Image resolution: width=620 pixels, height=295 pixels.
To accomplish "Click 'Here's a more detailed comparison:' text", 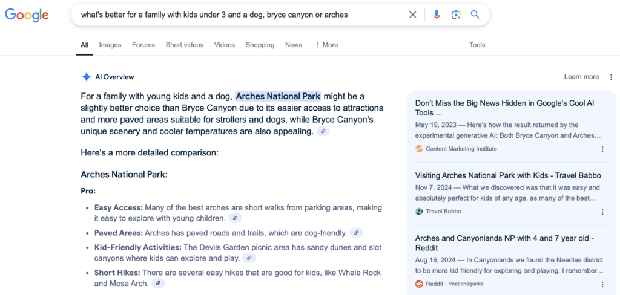I will (150, 152).
